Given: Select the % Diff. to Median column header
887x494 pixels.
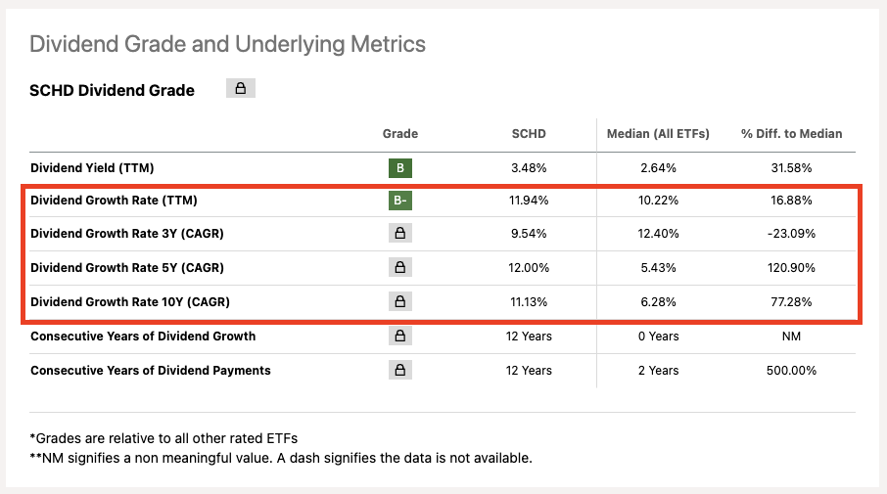Looking at the screenshot, I should [x=791, y=134].
